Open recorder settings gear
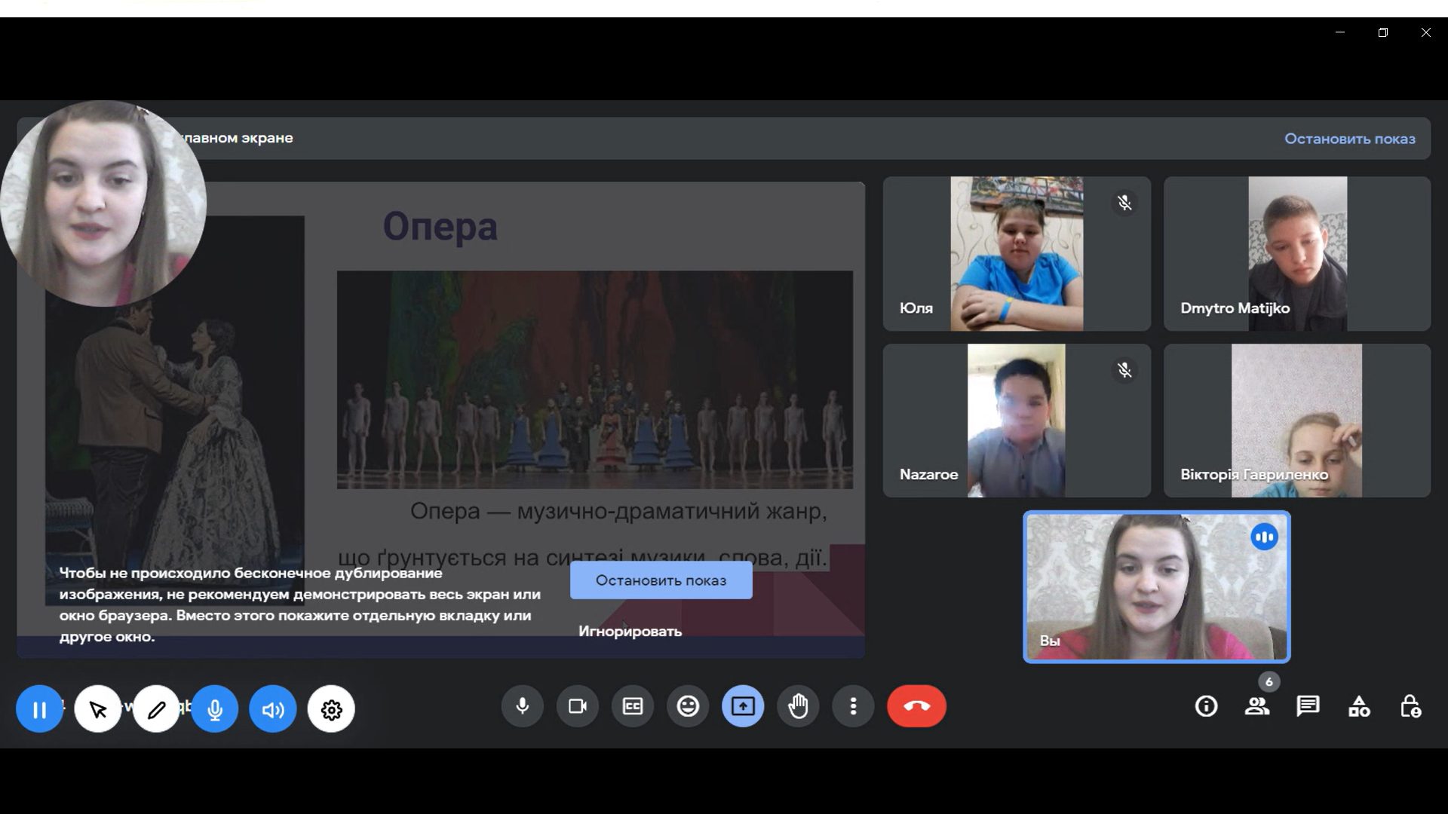Image resolution: width=1448 pixels, height=814 pixels. tap(331, 709)
